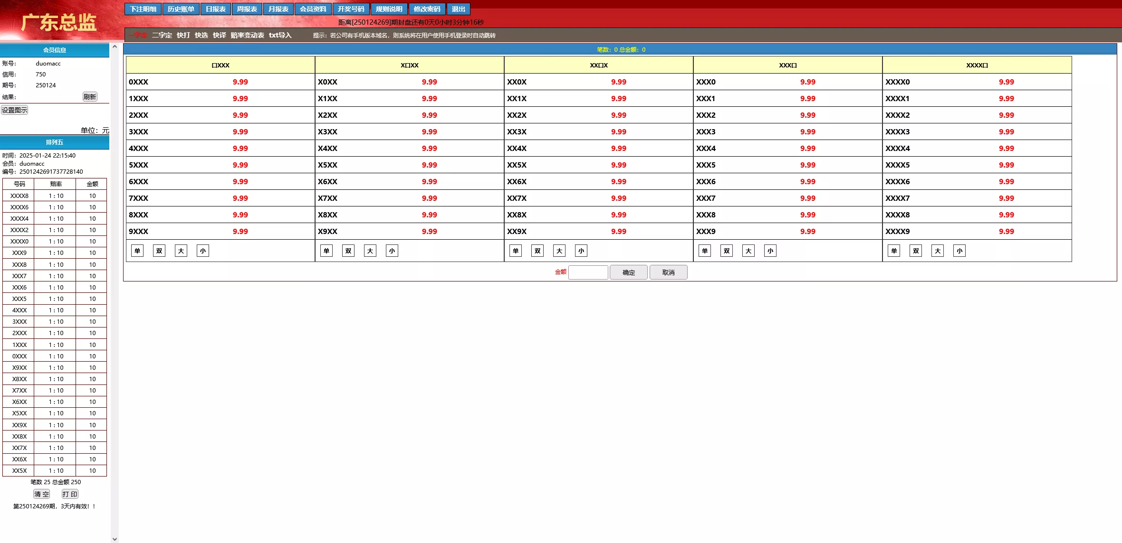Screen dimensions: 1122x543
Task: Click 大 button under XXXX□ column
Action: click(938, 251)
